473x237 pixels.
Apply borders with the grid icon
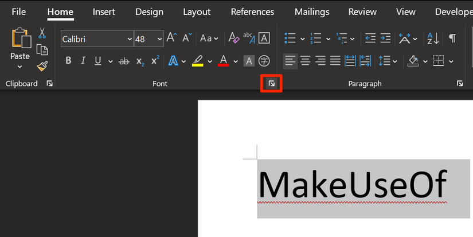439,61
